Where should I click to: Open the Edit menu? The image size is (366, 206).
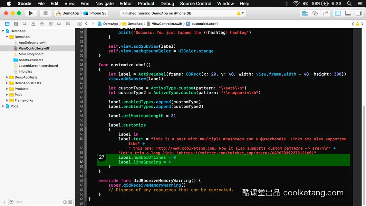pyautogui.click(x=54, y=4)
